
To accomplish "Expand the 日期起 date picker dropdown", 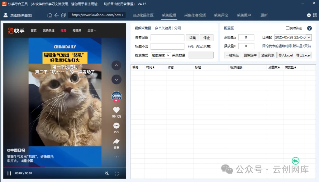I will point(309,37).
